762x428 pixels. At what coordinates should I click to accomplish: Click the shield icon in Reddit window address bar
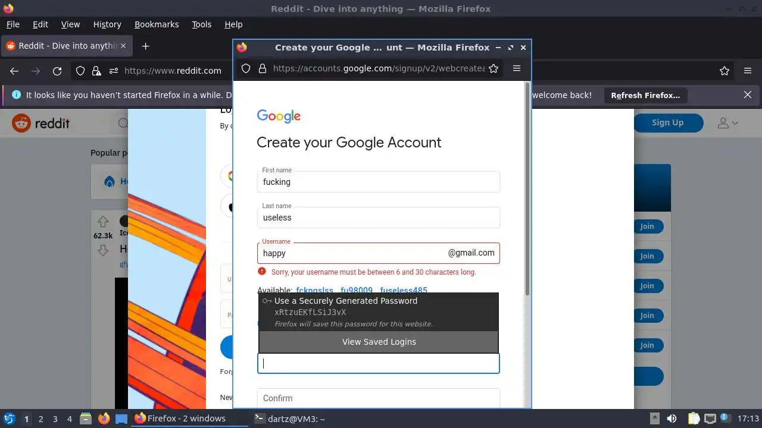point(80,71)
